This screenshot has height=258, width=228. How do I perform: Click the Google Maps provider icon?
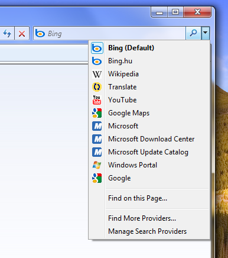97,113
